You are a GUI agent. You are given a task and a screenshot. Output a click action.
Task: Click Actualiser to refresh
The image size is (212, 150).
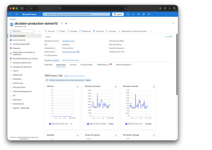tap(111, 31)
